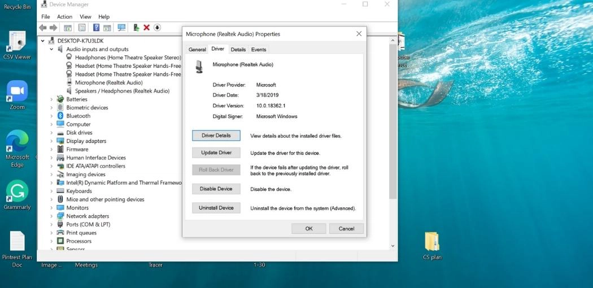
Task: Select the Pintrest Plan Doc file icon
Action: 17,250
